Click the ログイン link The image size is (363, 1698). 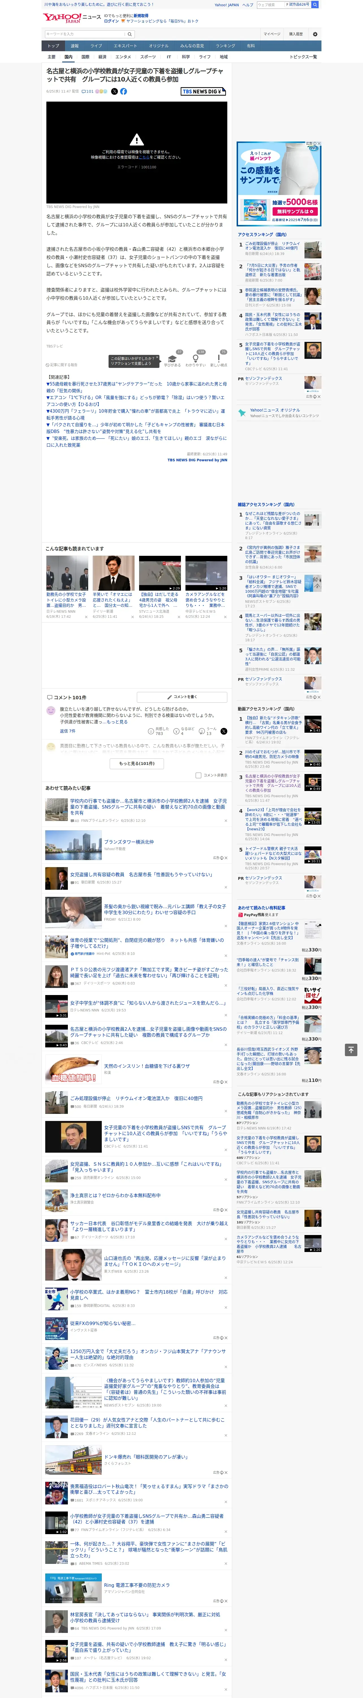111,21
